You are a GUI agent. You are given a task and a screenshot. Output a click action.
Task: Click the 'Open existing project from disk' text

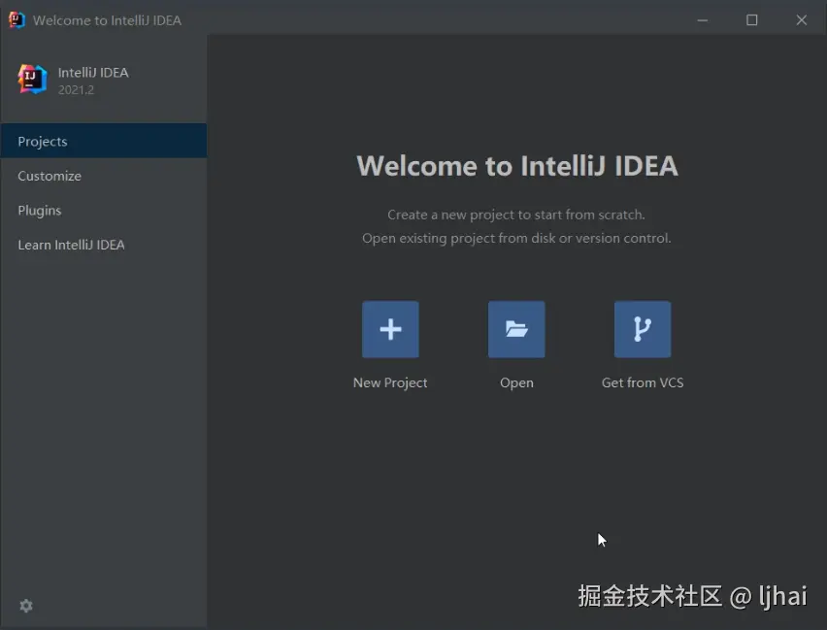(516, 239)
